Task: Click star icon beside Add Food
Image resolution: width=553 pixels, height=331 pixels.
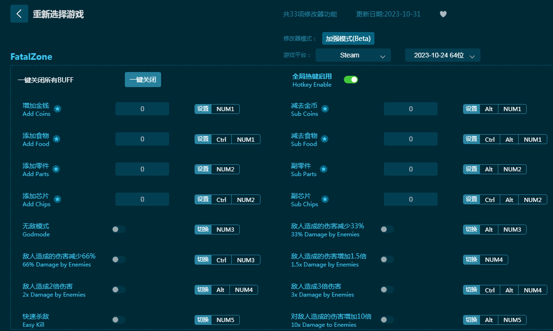Action: (x=57, y=139)
